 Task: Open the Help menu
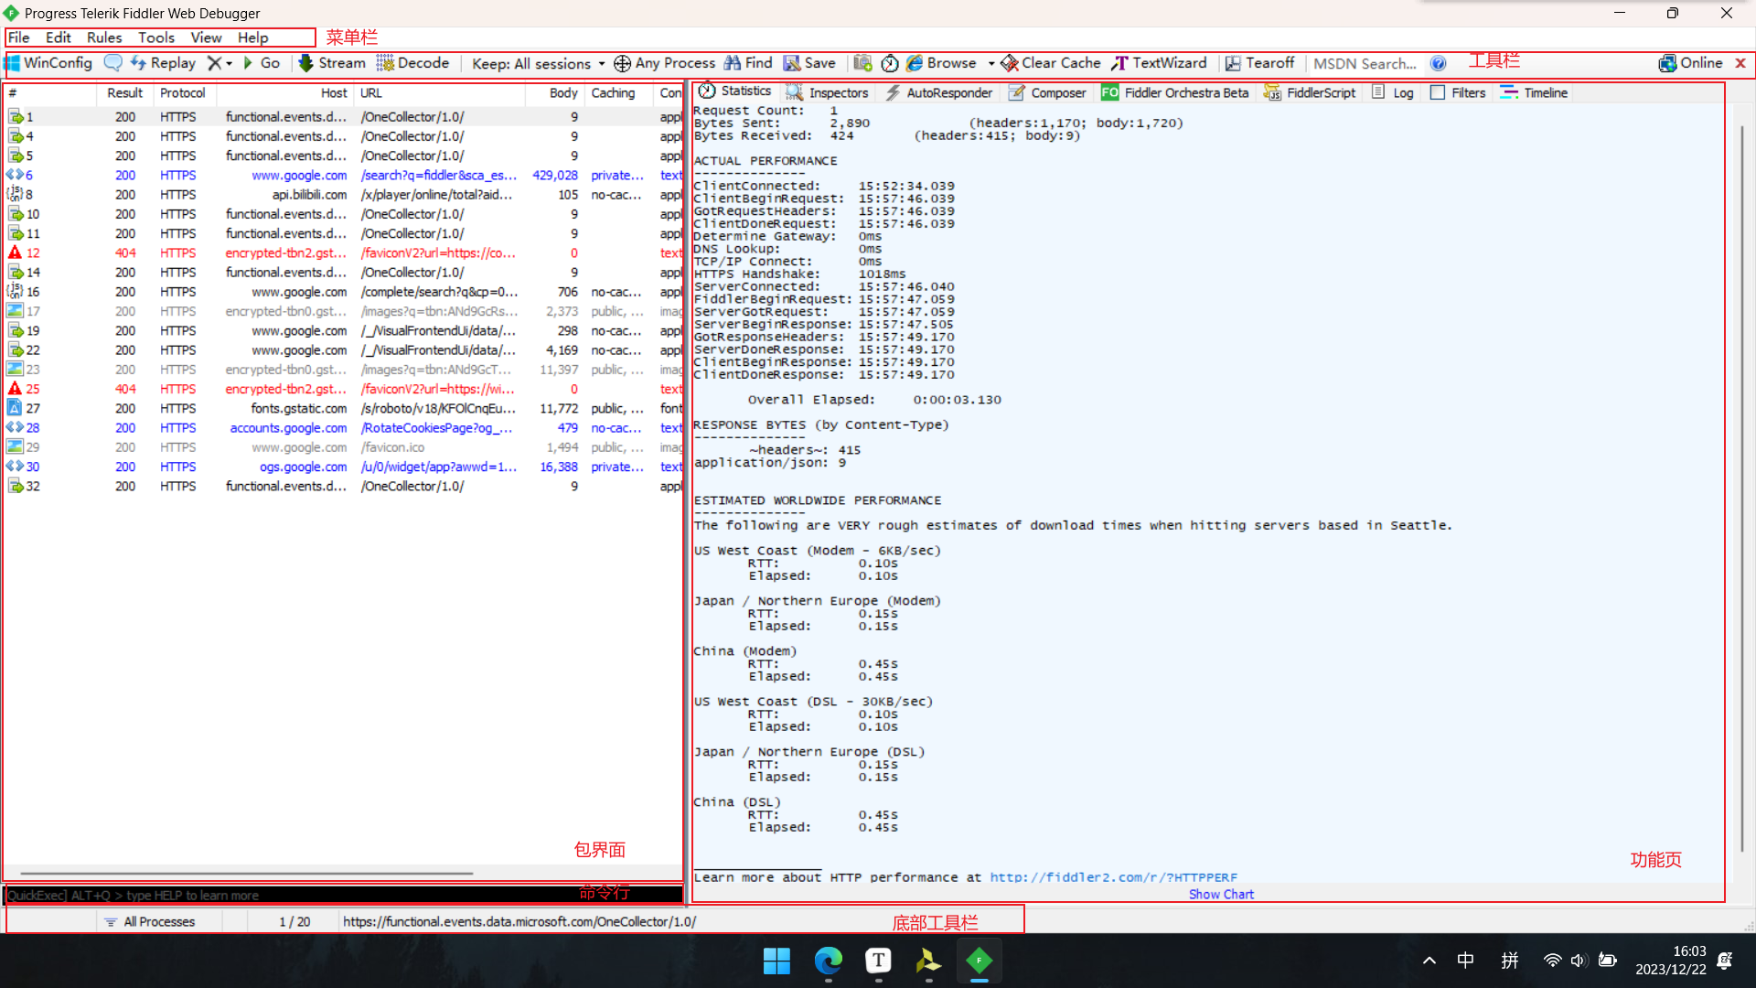click(x=253, y=38)
